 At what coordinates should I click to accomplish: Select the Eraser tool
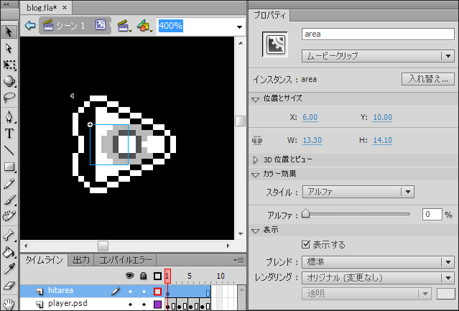click(9, 285)
